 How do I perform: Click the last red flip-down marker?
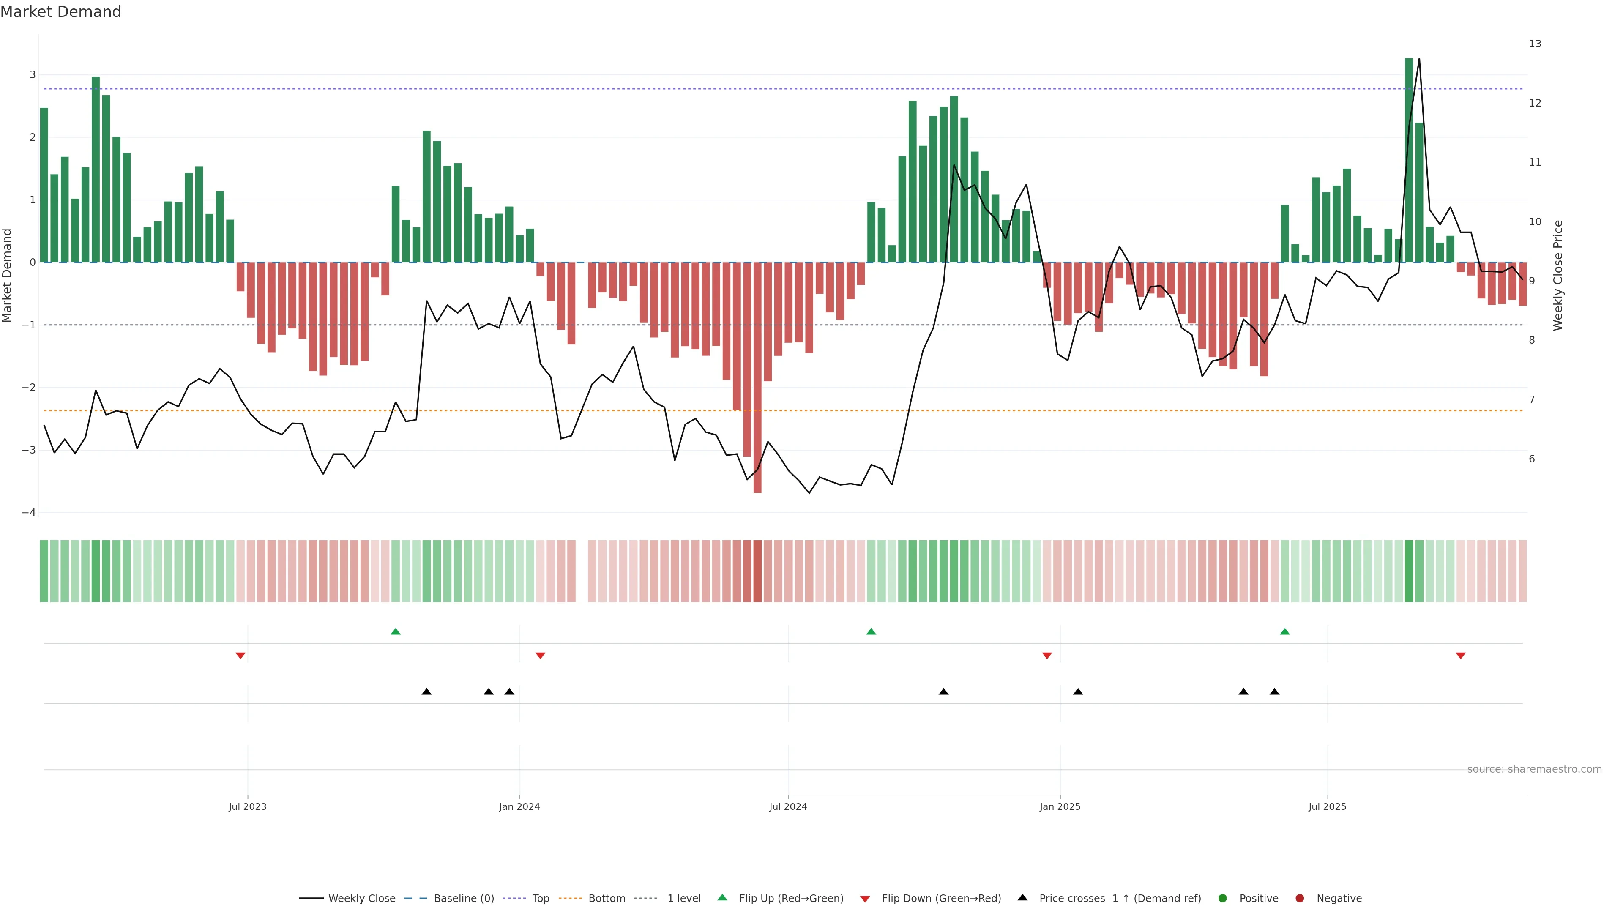[x=1460, y=656]
